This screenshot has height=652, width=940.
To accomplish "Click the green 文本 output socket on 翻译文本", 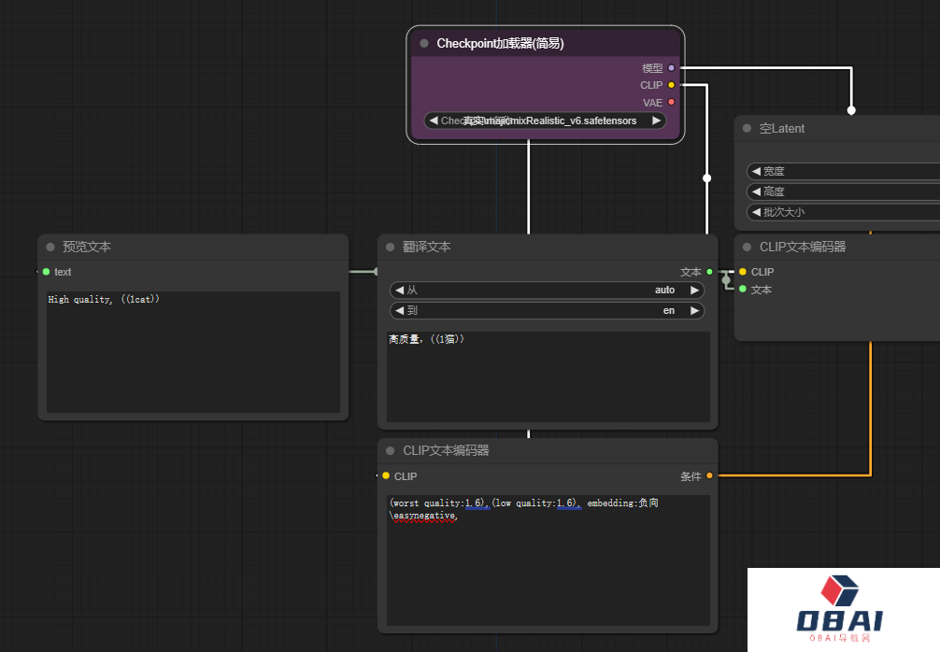I will (710, 272).
